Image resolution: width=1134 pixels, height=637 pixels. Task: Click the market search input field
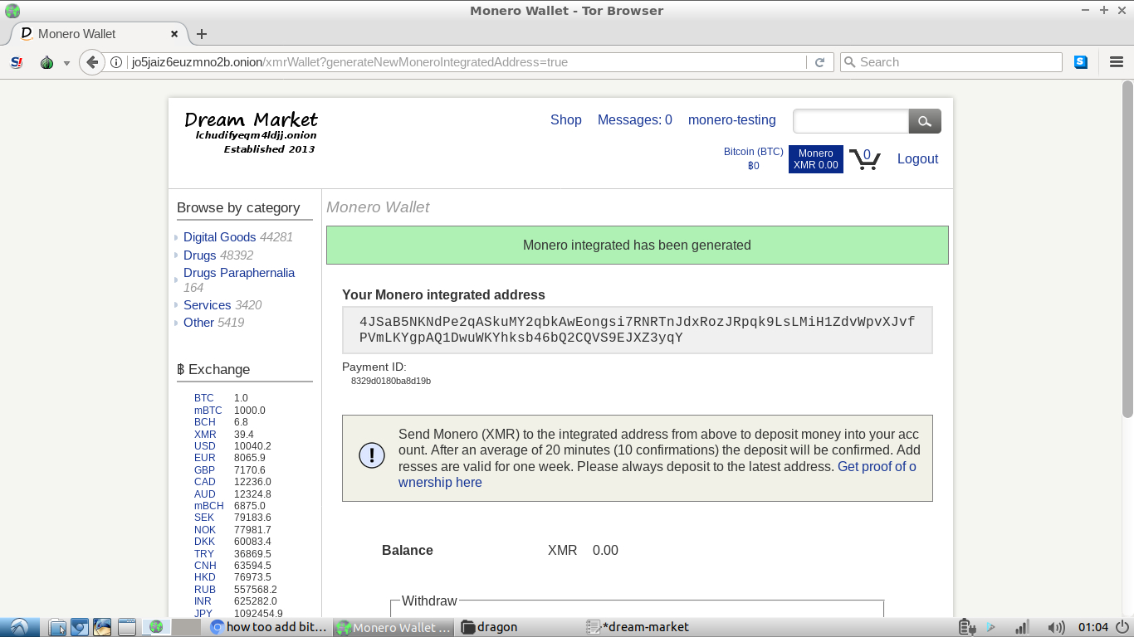click(851, 121)
